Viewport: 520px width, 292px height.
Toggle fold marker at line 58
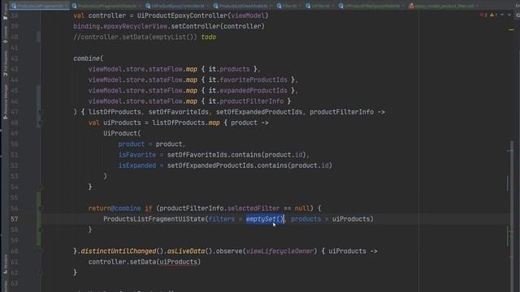(x=40, y=230)
